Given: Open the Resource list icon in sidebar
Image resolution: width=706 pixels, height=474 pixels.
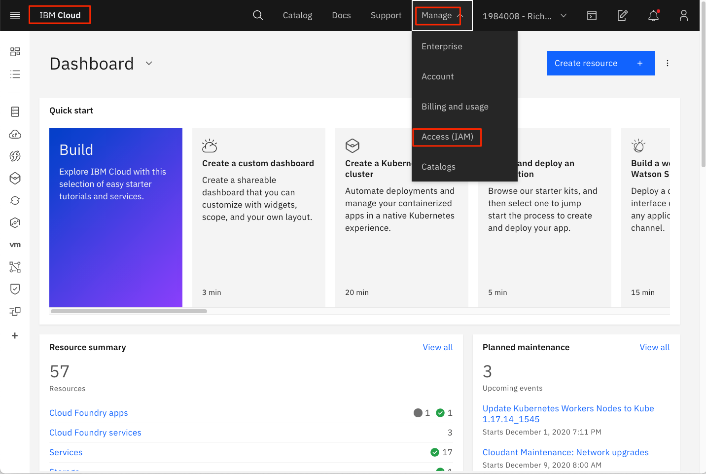Looking at the screenshot, I should pyautogui.click(x=15, y=74).
